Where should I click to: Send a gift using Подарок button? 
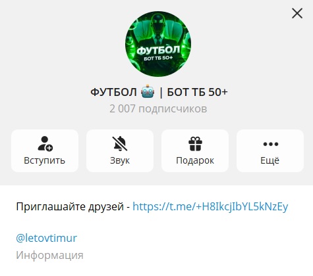point(195,150)
